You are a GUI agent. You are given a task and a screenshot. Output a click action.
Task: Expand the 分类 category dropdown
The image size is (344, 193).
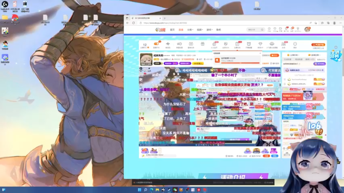pyautogui.click(x=190, y=30)
